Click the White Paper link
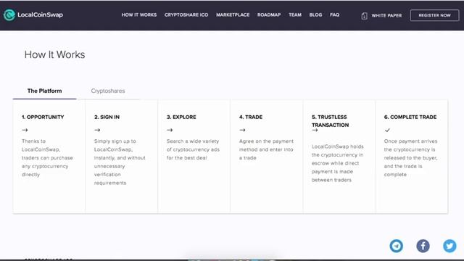This screenshot has width=464, height=261. 386,15
